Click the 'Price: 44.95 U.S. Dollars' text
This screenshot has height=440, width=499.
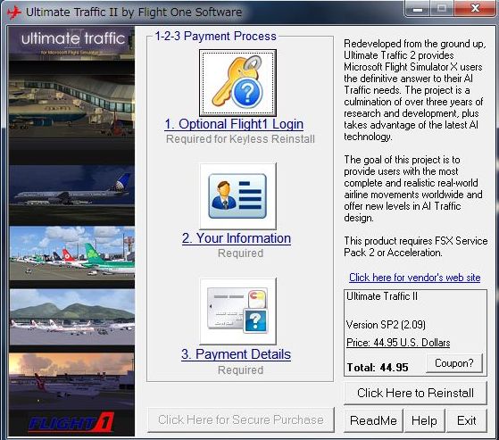coord(398,343)
